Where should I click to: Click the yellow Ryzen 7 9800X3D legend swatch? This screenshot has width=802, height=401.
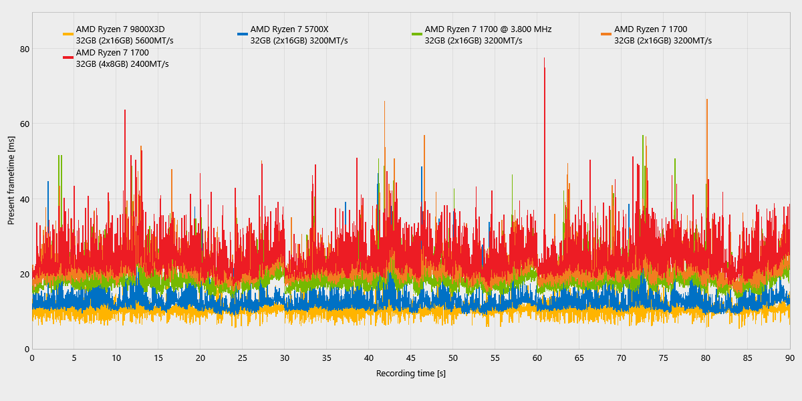pyautogui.click(x=68, y=34)
